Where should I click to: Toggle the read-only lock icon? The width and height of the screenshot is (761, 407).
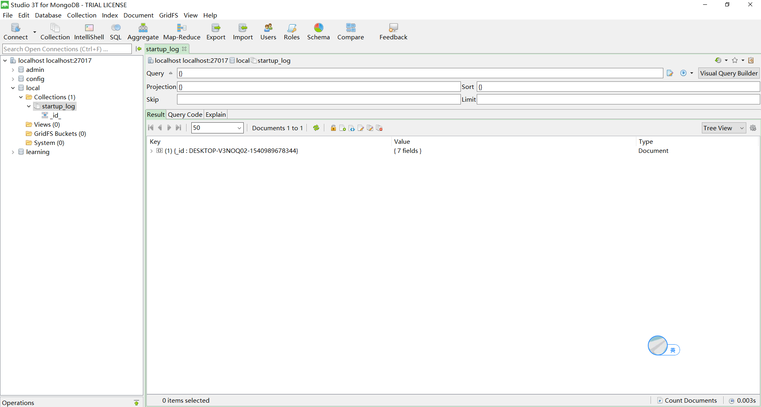coord(333,128)
